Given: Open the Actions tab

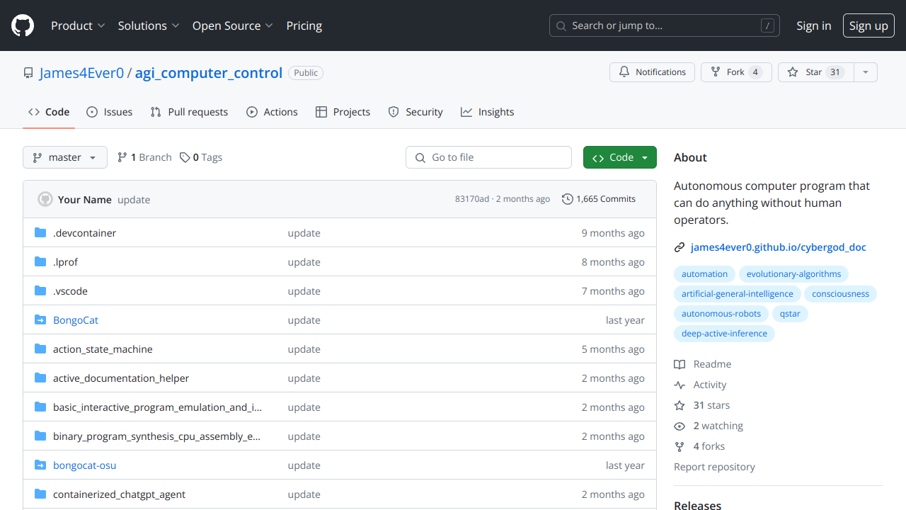Looking at the screenshot, I should 272,112.
